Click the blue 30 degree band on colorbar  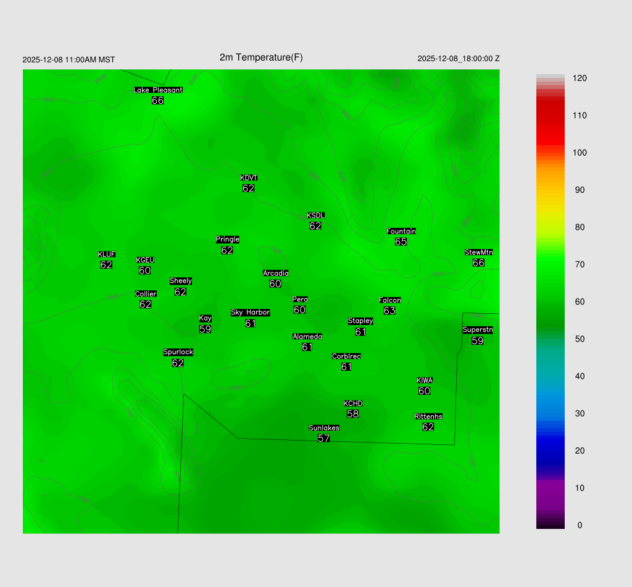pyautogui.click(x=550, y=413)
